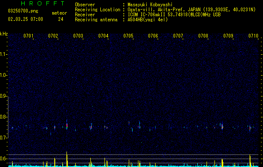The width and height of the screenshot is (263, 167).
Task: Click the gray frequency range bar beside 0.8
Action: (8, 118)
